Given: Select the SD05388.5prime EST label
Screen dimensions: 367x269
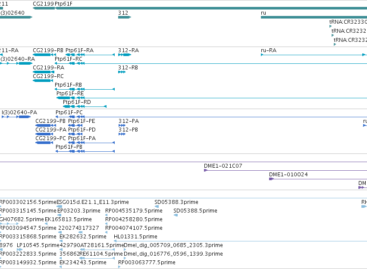Looking at the screenshot, I should pyautogui.click(x=195, y=211).
